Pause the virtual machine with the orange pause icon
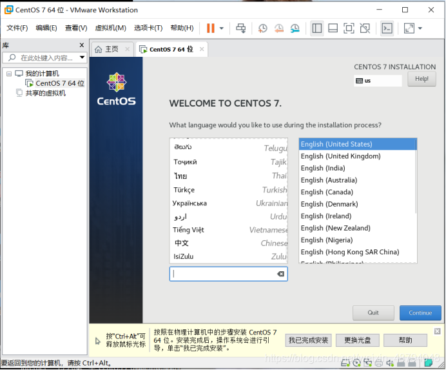This screenshot has width=446, height=370. 211,28
